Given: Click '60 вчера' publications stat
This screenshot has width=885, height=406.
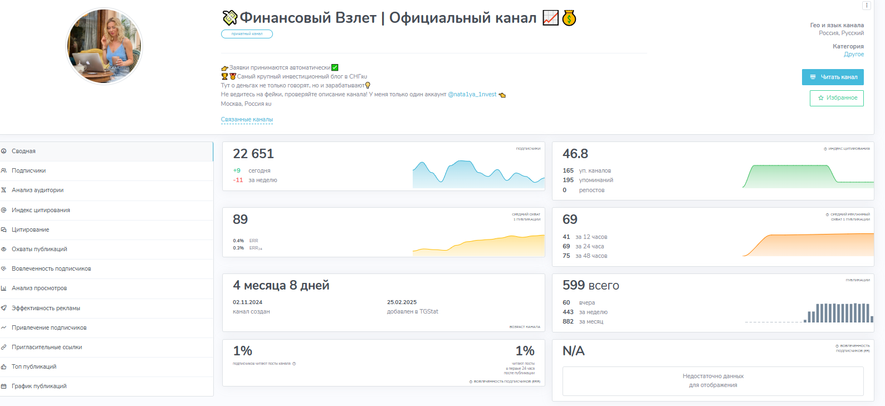Looking at the screenshot, I should (x=579, y=303).
